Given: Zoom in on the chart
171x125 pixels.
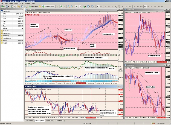Looking at the screenshot, I should coord(69,7).
